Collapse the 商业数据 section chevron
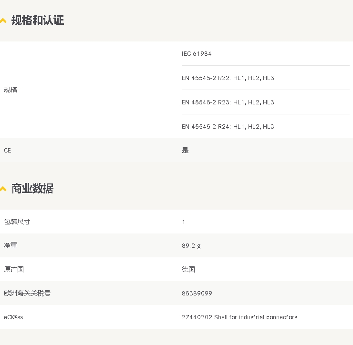This screenshot has height=345, width=353. pyautogui.click(x=3, y=189)
